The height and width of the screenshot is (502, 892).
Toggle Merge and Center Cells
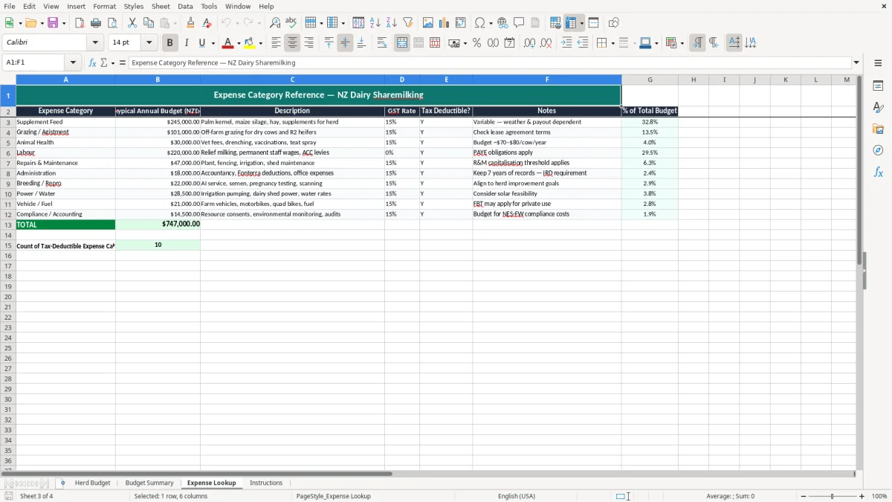click(402, 43)
